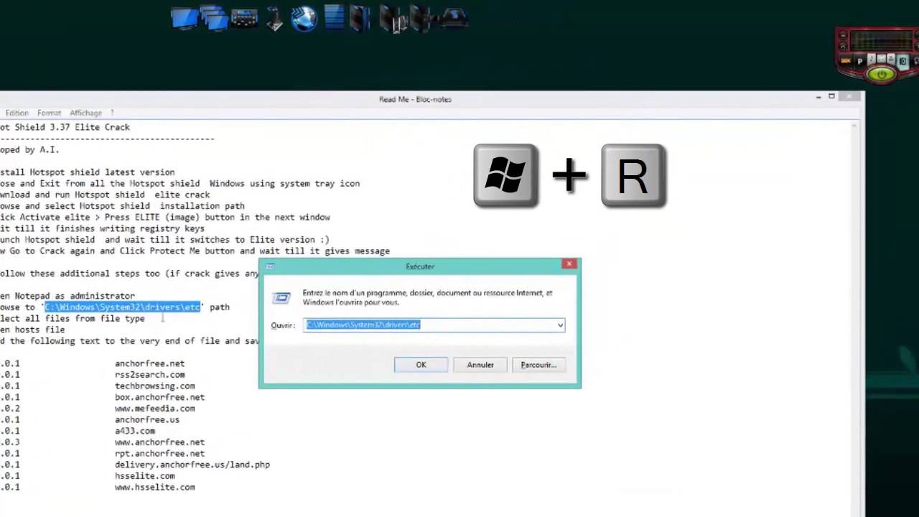Click the P button on the red widget
The image size is (919, 517).
(859, 62)
